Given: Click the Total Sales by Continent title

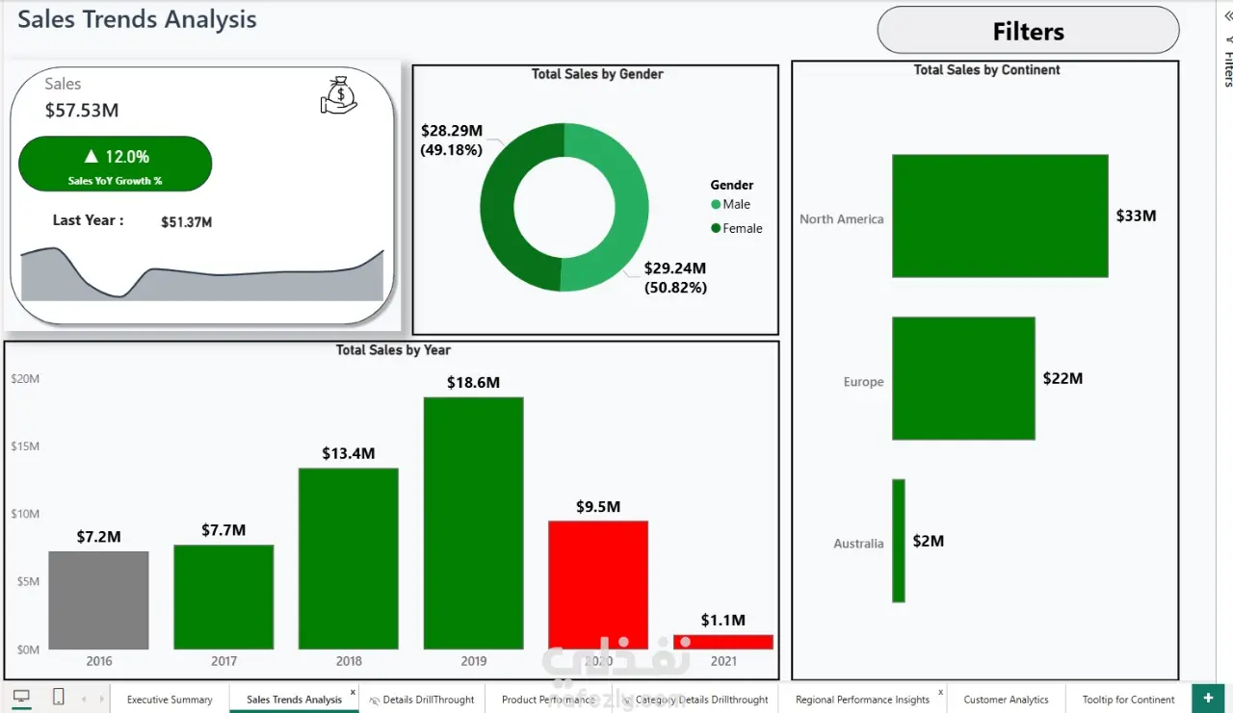Looking at the screenshot, I should pos(986,70).
